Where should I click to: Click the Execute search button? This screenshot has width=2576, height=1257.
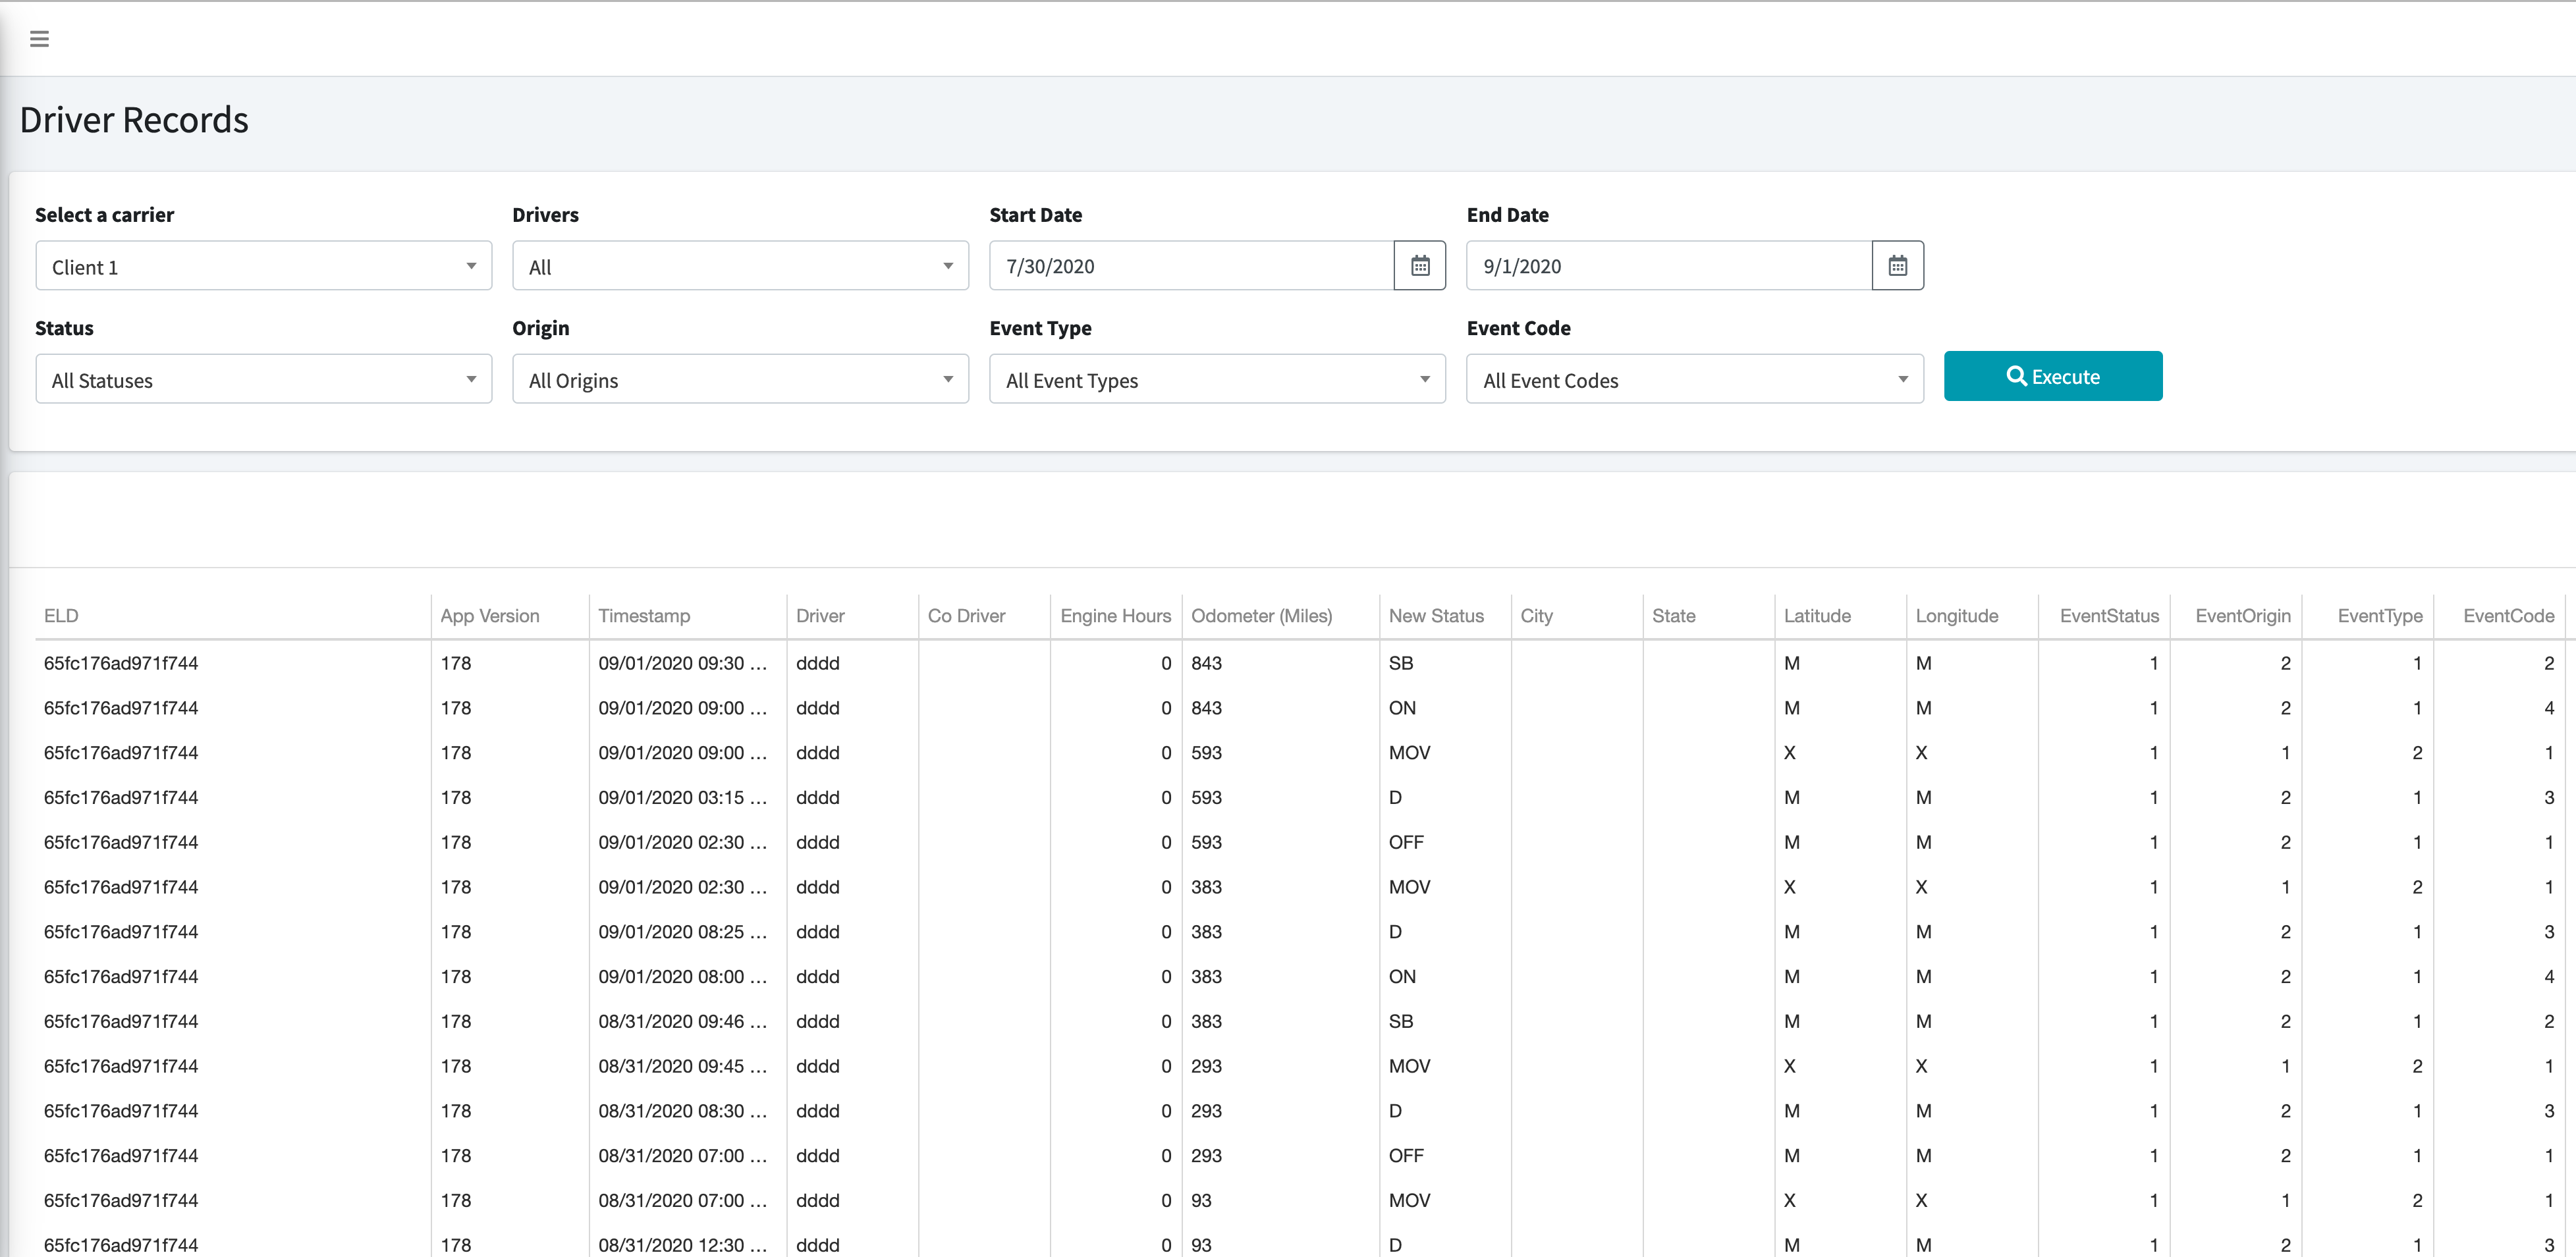[2053, 376]
